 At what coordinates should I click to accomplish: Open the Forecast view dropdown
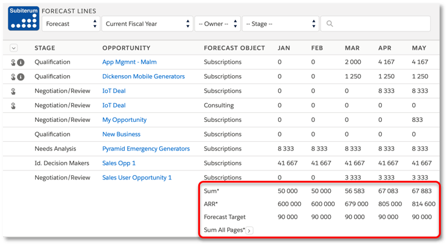pyautogui.click(x=71, y=24)
